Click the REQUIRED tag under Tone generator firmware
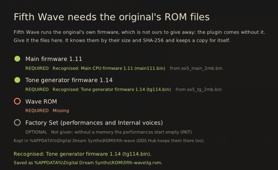 coord(37,89)
